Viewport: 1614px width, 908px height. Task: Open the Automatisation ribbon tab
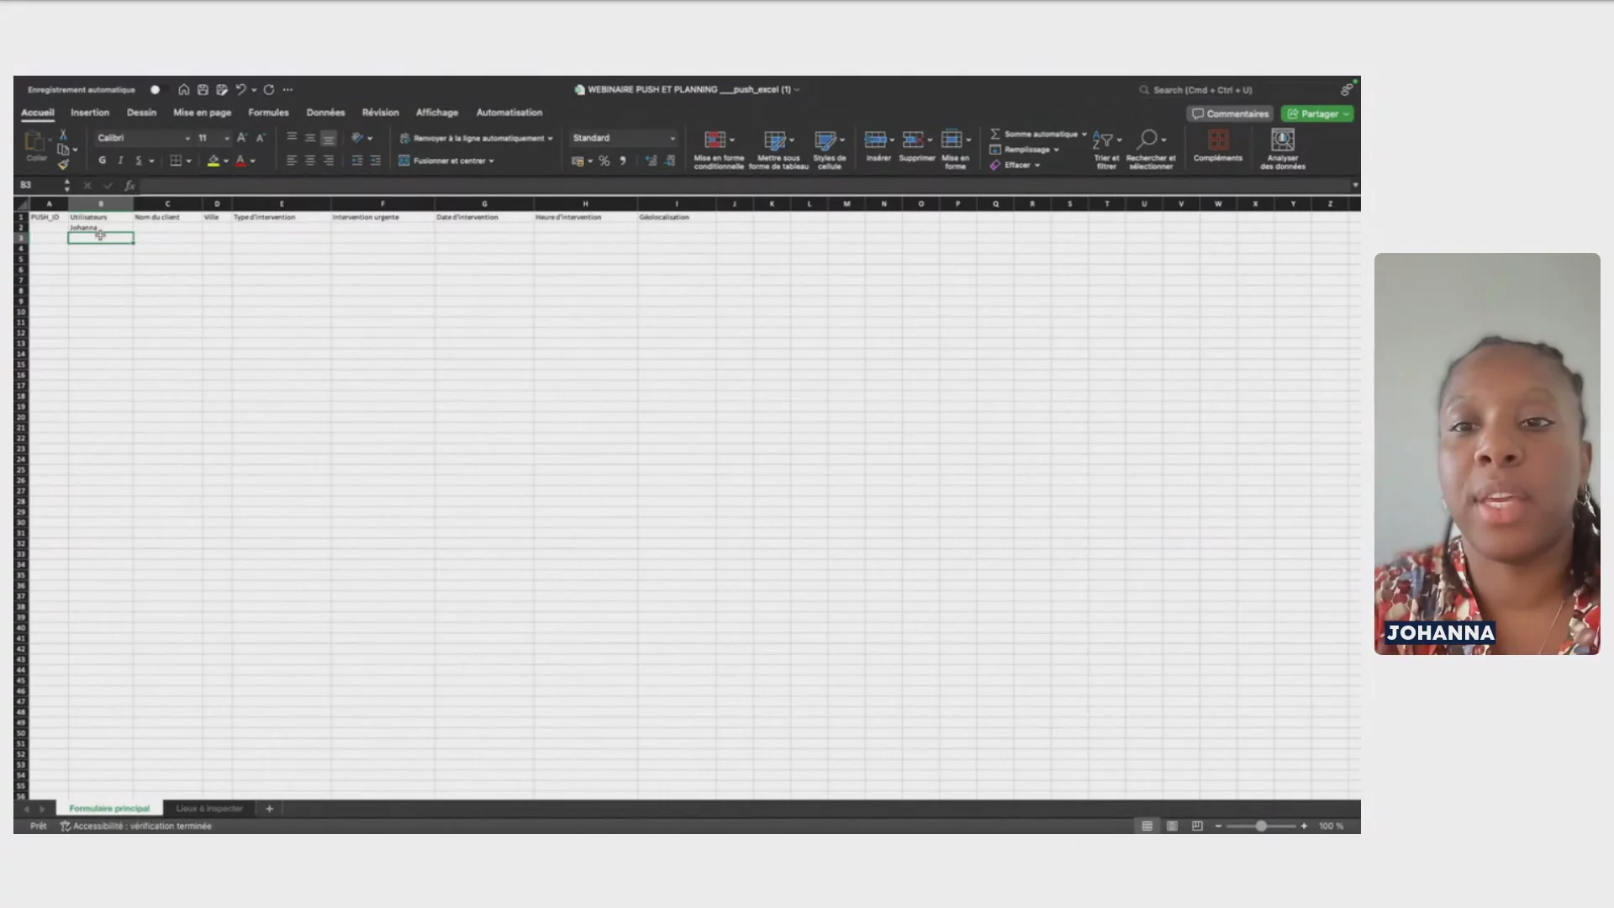(509, 113)
